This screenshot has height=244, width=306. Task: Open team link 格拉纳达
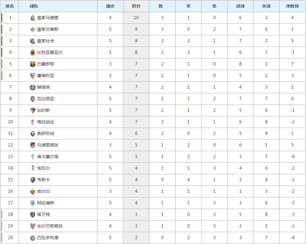pos(46,122)
